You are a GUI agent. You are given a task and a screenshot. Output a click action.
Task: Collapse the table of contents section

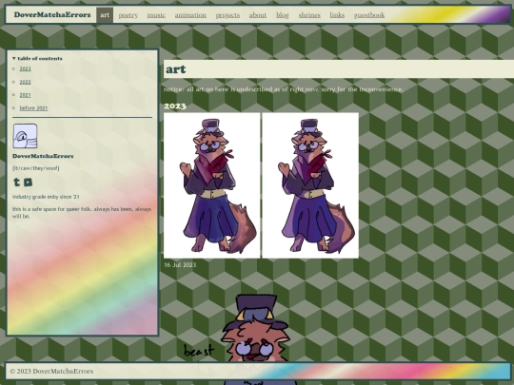coord(37,58)
